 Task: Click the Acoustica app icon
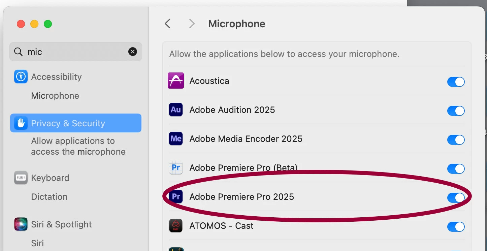pyautogui.click(x=176, y=81)
